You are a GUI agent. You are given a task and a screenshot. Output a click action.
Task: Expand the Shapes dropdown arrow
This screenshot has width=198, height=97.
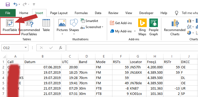point(74,34)
